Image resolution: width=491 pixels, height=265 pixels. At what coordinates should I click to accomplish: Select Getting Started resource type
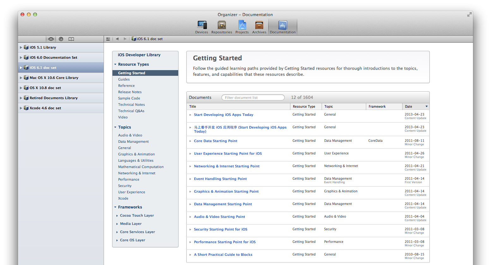click(145, 73)
